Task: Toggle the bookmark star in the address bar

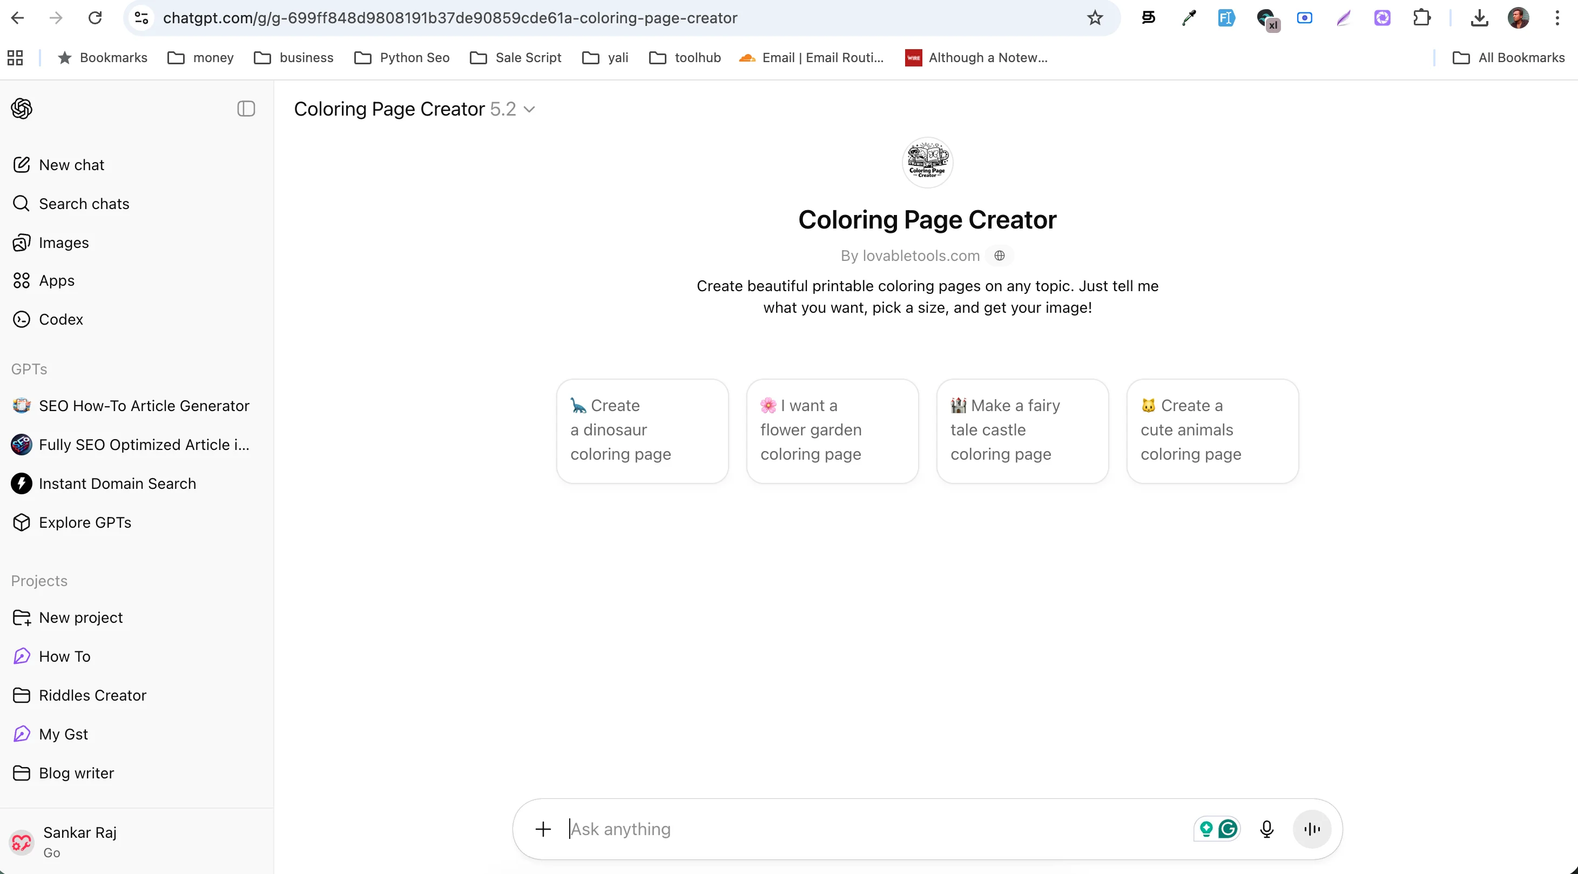Action: pos(1095,18)
